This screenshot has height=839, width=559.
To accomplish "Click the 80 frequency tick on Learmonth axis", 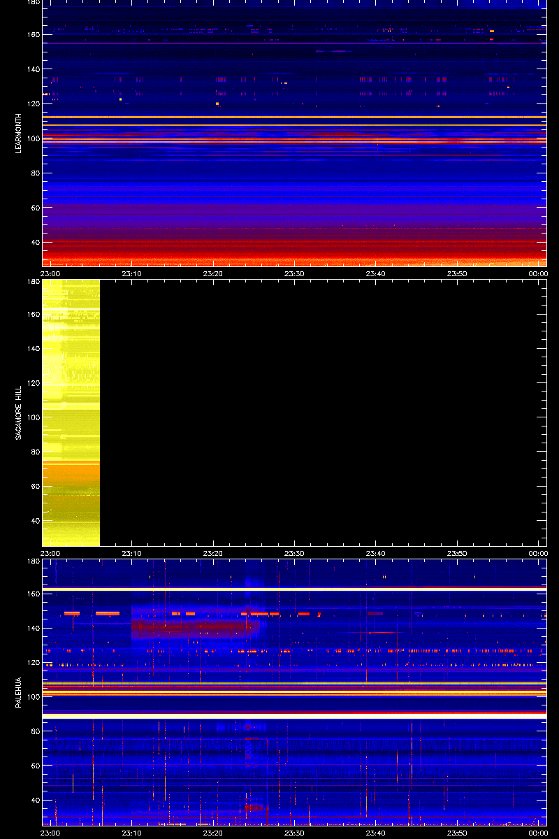I will (34, 173).
